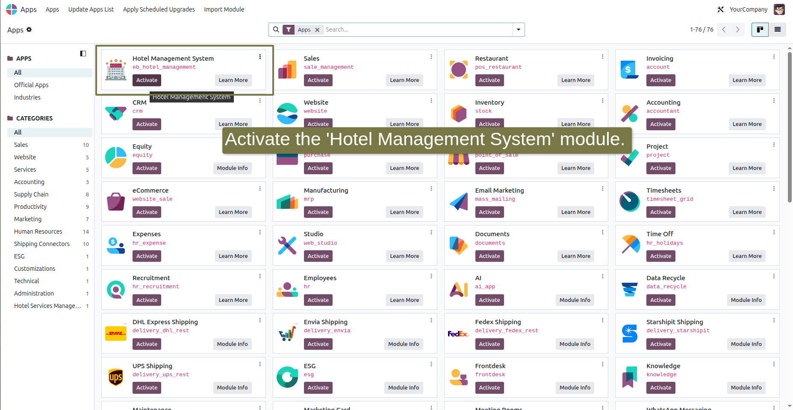Open the user avatar menu
The width and height of the screenshot is (793, 410).
point(779,9)
